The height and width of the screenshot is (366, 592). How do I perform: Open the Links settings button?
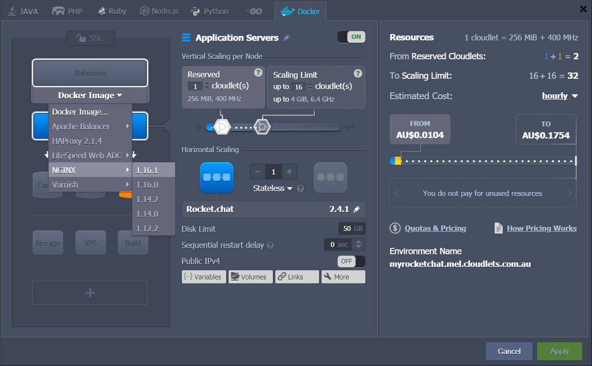[297, 277]
